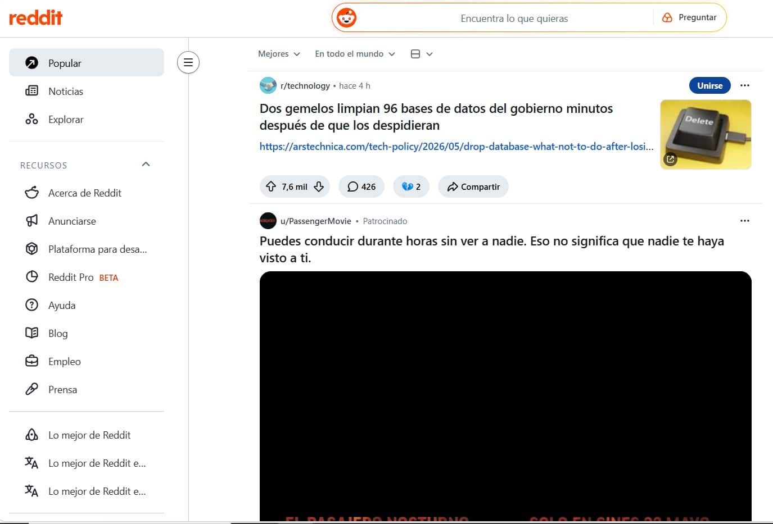
Task: Share the post with Compartir
Action: click(473, 186)
